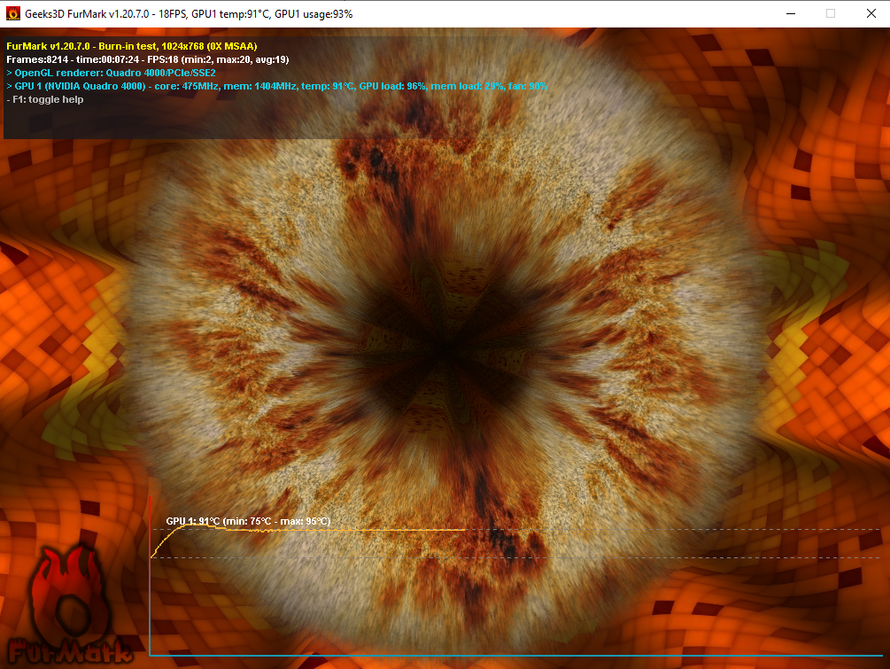The height and width of the screenshot is (669, 890).
Task: Click 'GPU 1 (NVIDIA Quadro 4000)' stats line
Action: point(277,86)
